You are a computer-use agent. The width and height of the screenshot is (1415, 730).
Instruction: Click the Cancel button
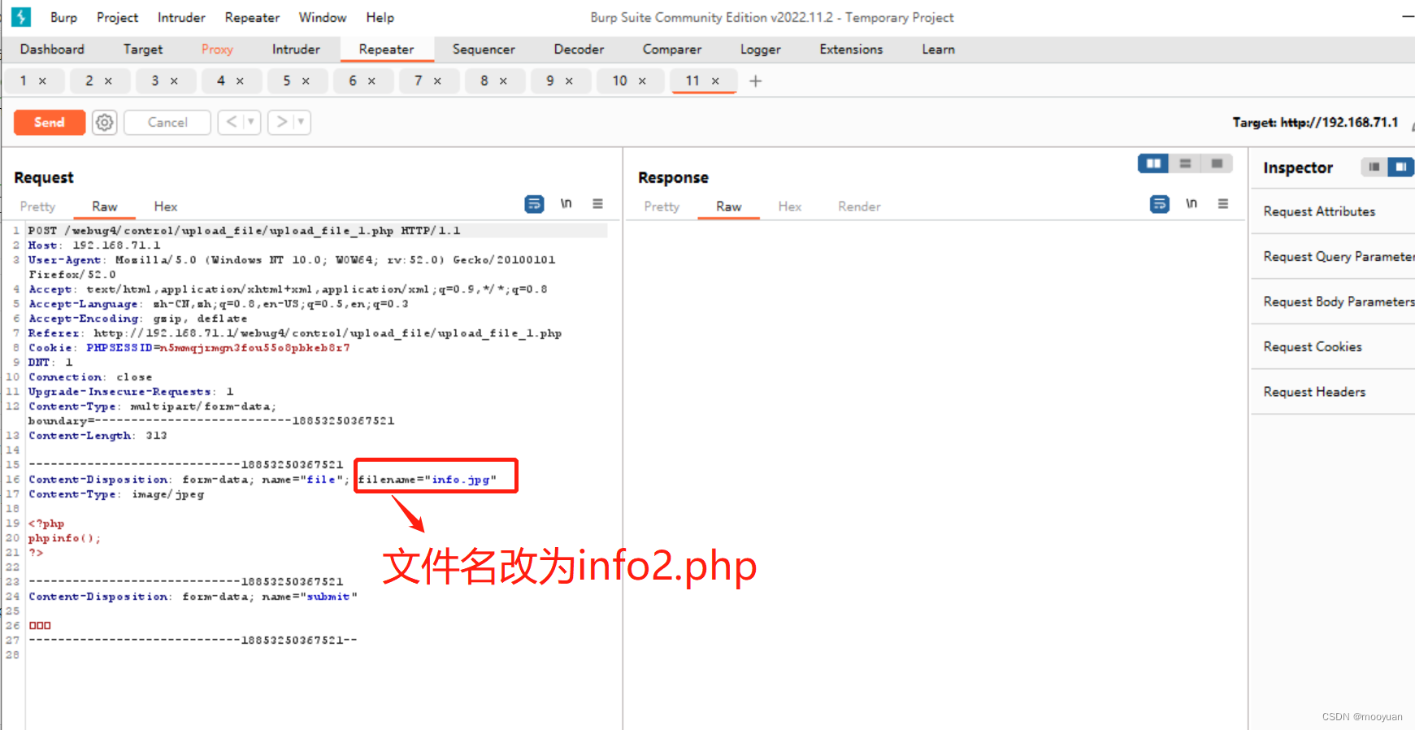(167, 122)
